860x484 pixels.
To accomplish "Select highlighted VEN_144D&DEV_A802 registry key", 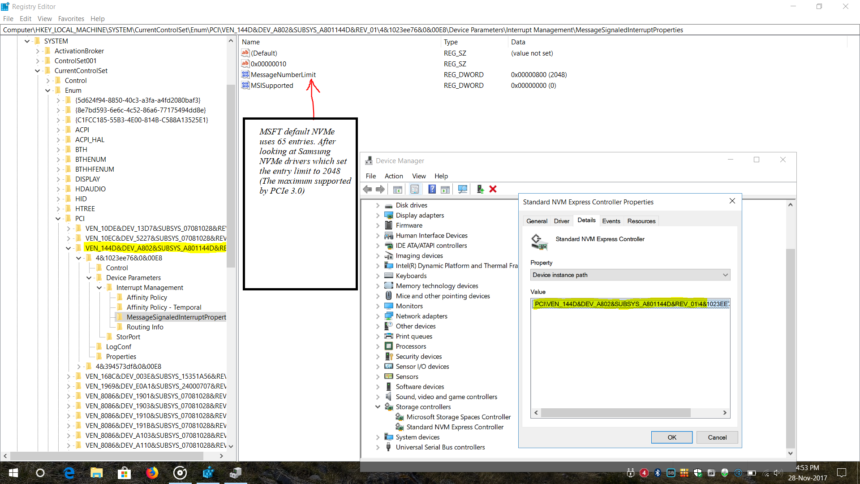I will pos(155,248).
